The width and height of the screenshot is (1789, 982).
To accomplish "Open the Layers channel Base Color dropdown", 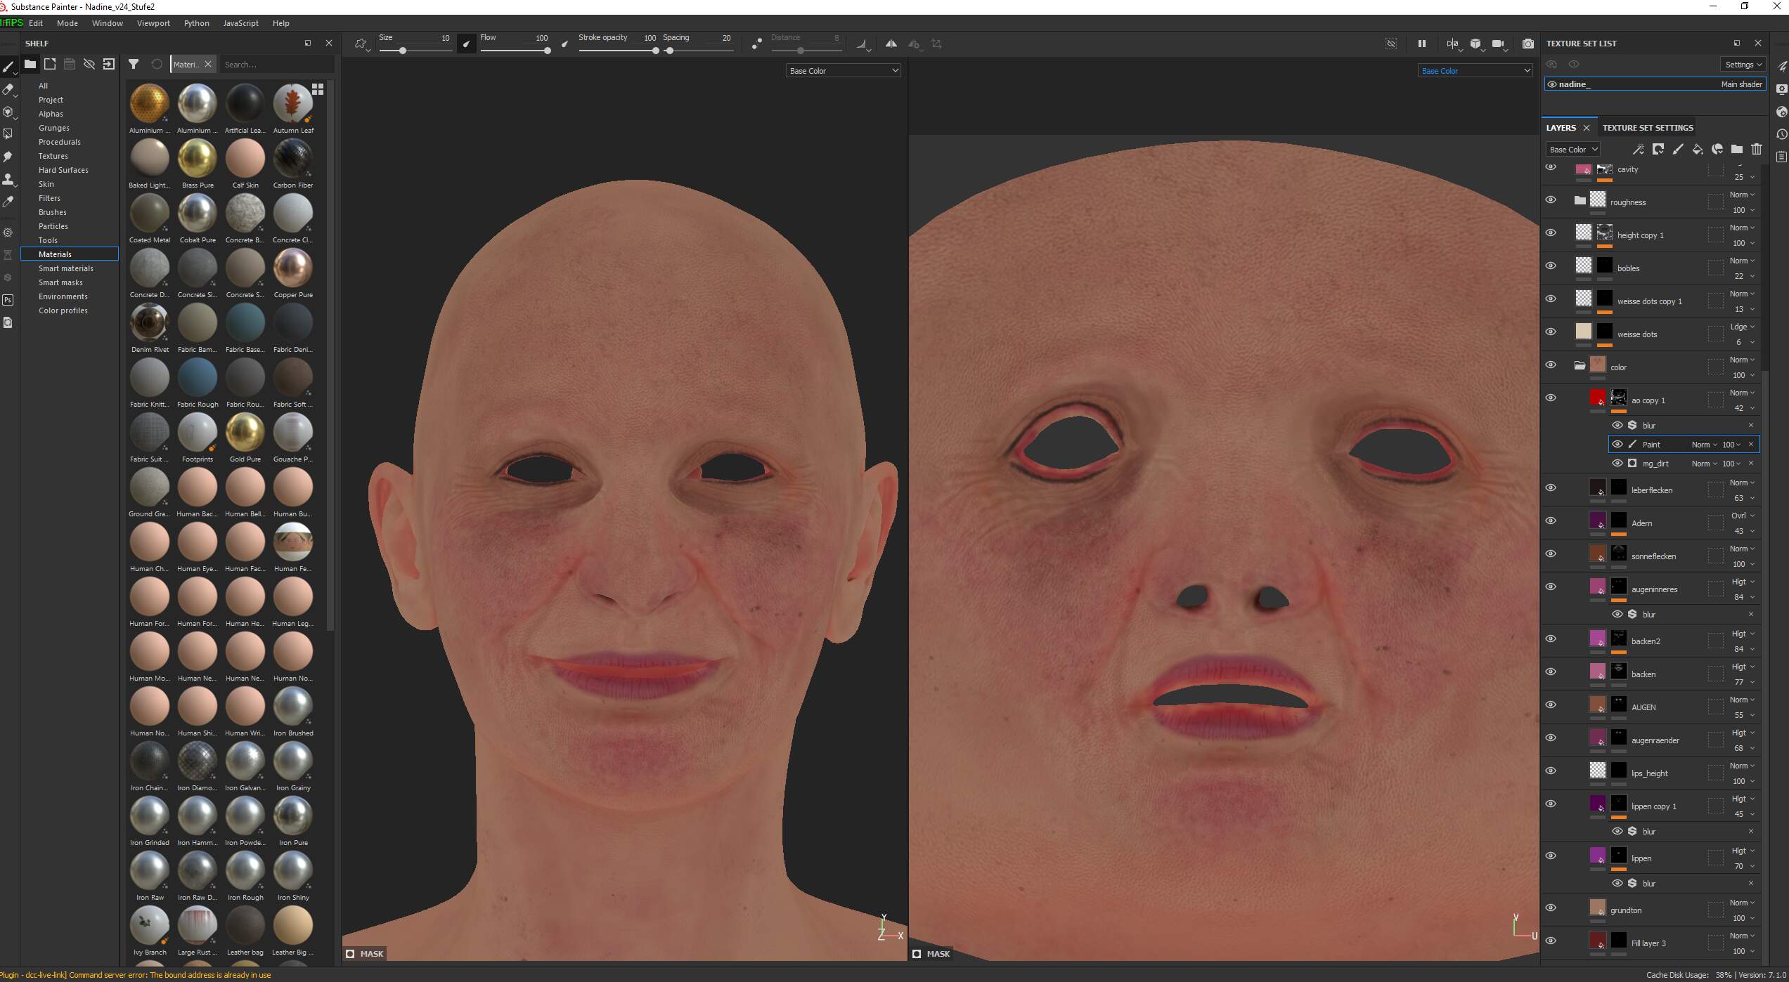I will [1572, 149].
